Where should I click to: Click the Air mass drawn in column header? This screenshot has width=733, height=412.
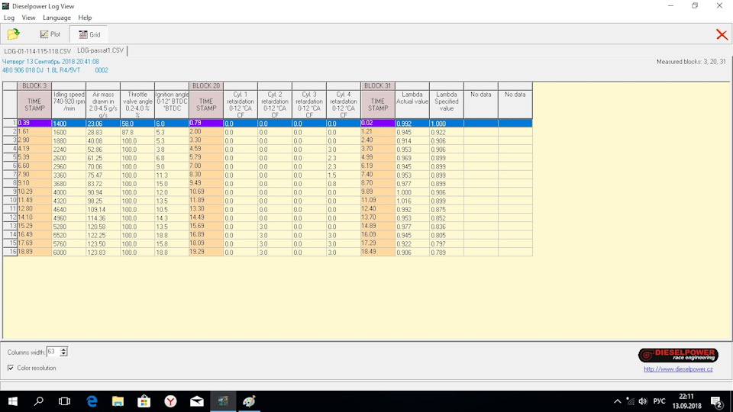pyautogui.click(x=103, y=105)
